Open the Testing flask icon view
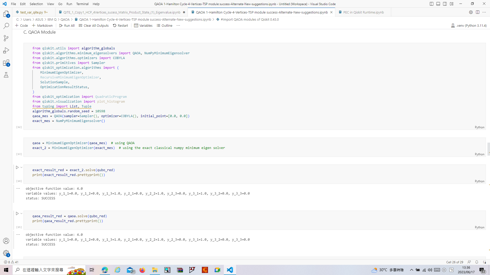Image resolution: width=490 pixels, height=275 pixels. pos(6,75)
